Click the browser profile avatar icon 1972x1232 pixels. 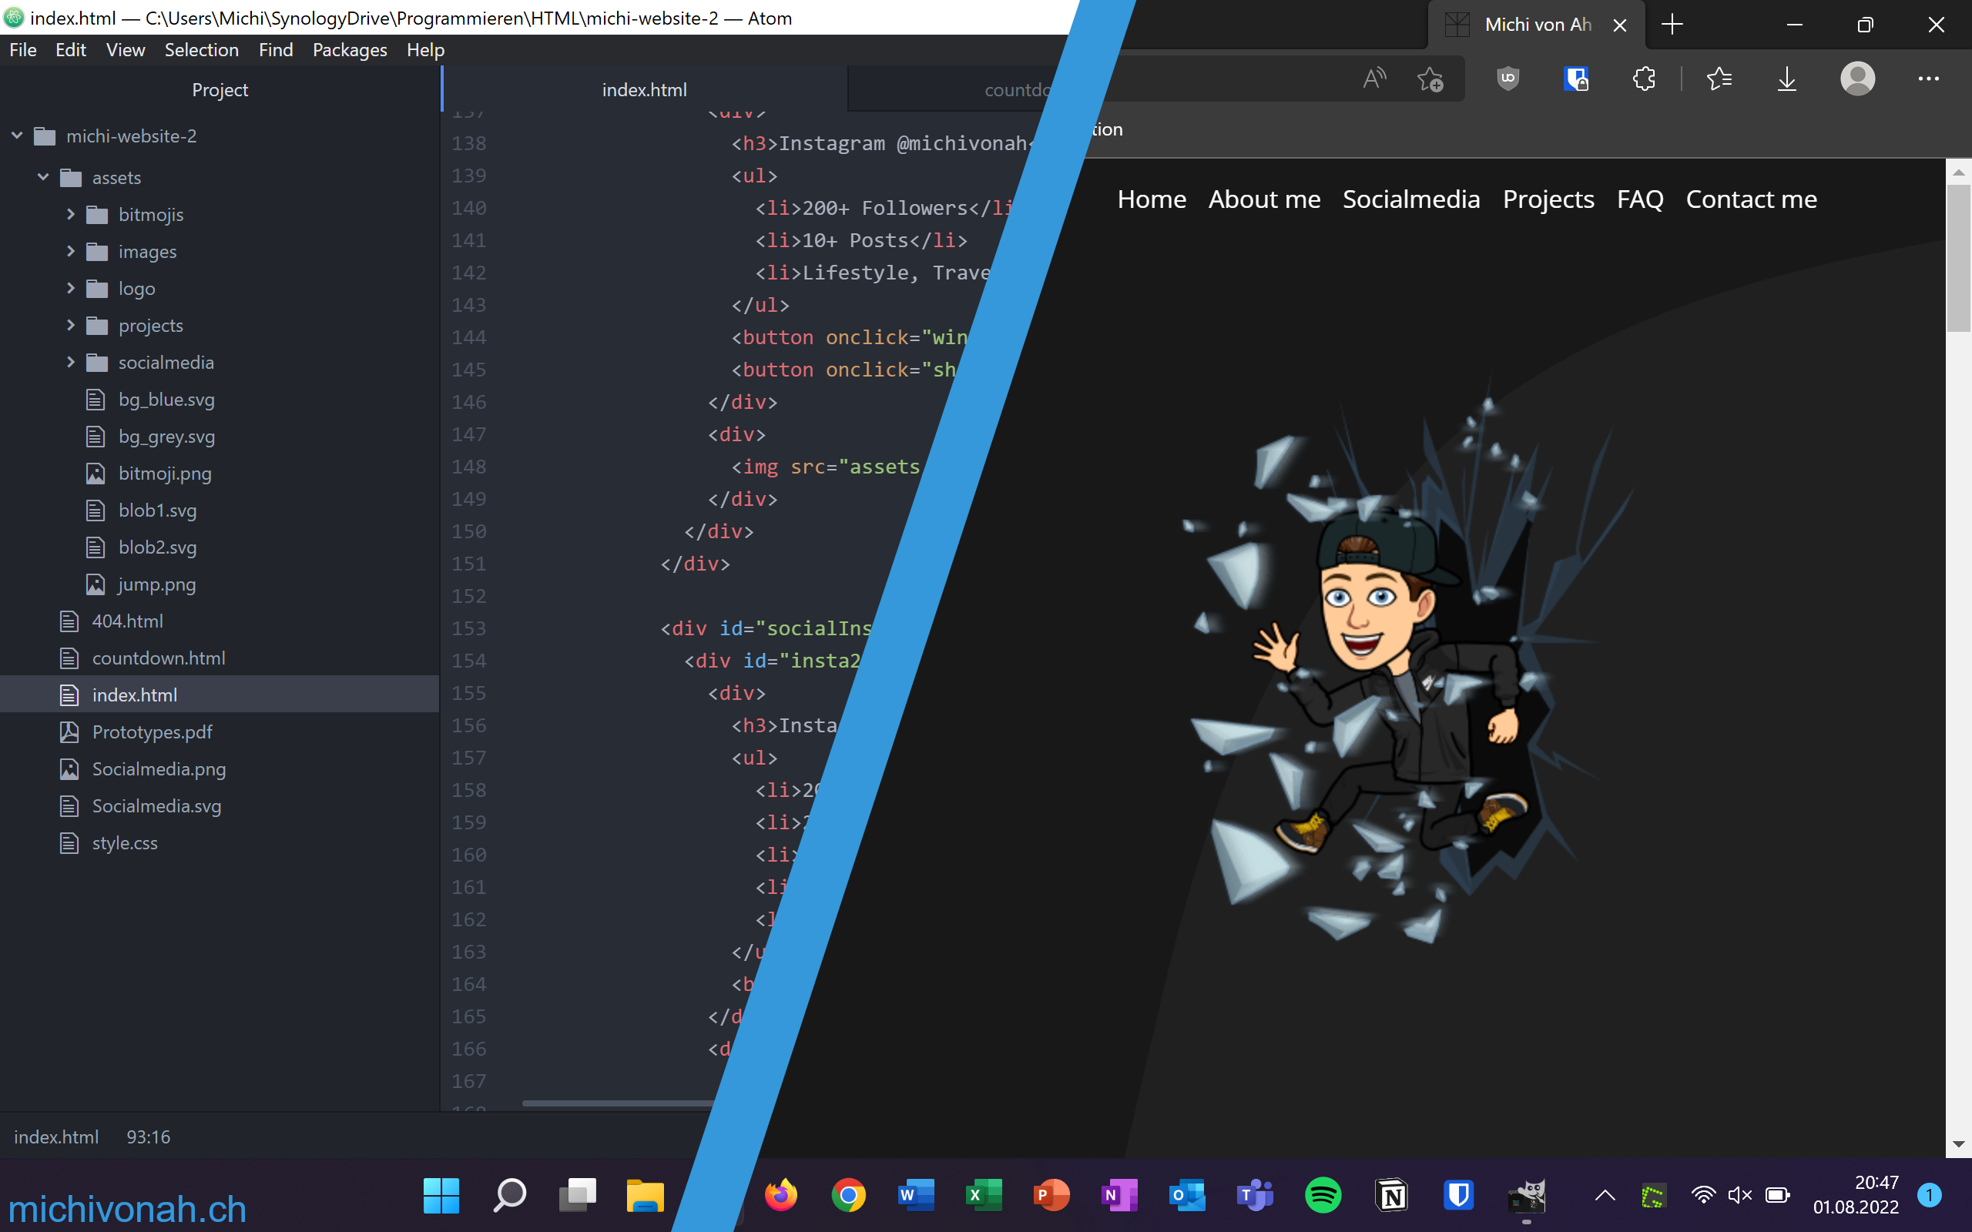point(1857,79)
